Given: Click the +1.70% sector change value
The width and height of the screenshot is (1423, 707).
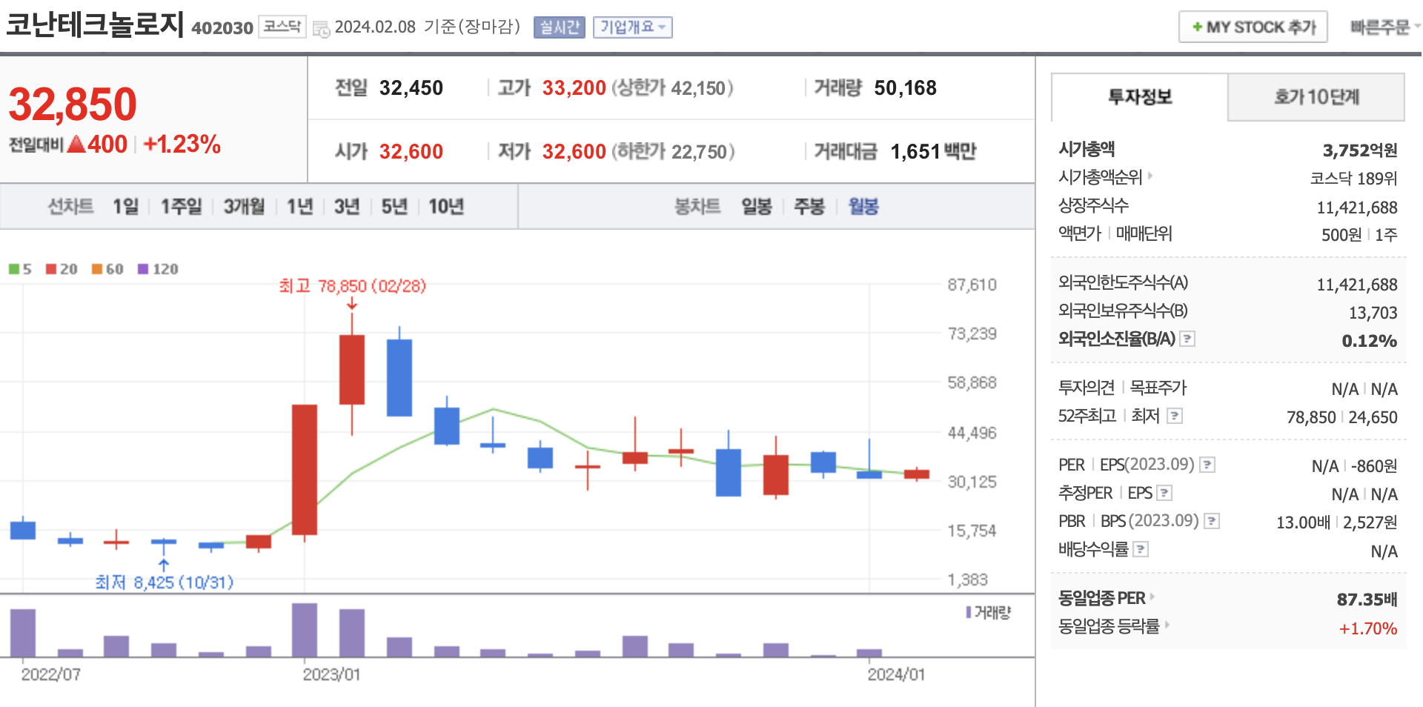Looking at the screenshot, I should [1368, 629].
